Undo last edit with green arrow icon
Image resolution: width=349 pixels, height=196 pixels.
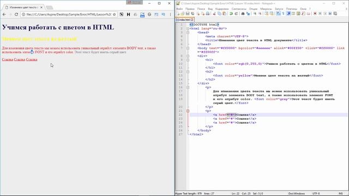pyautogui.click(x=231, y=14)
